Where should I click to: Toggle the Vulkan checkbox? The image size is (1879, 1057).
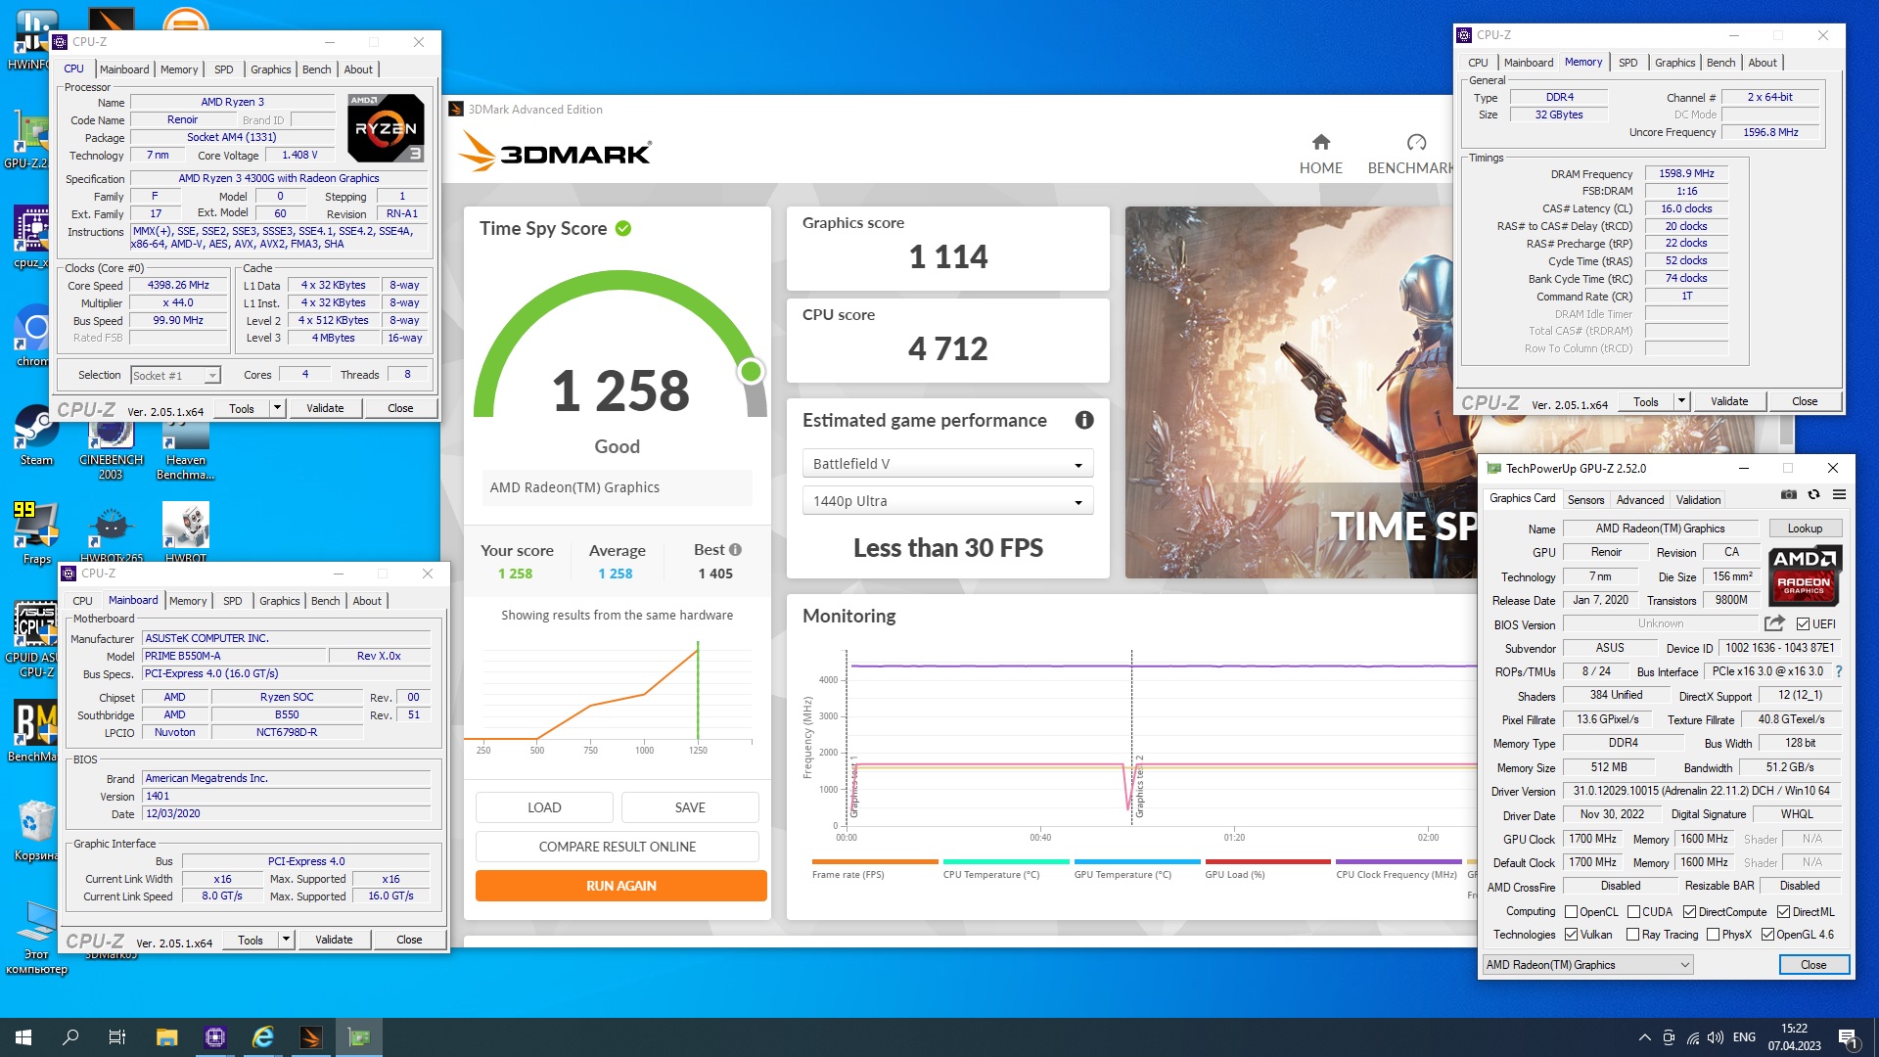click(x=1572, y=935)
